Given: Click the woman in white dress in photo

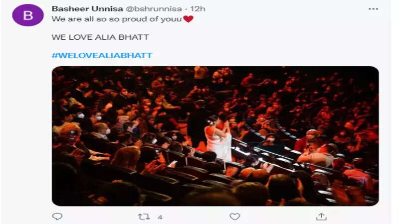Looking at the screenshot, I should coord(218,138).
